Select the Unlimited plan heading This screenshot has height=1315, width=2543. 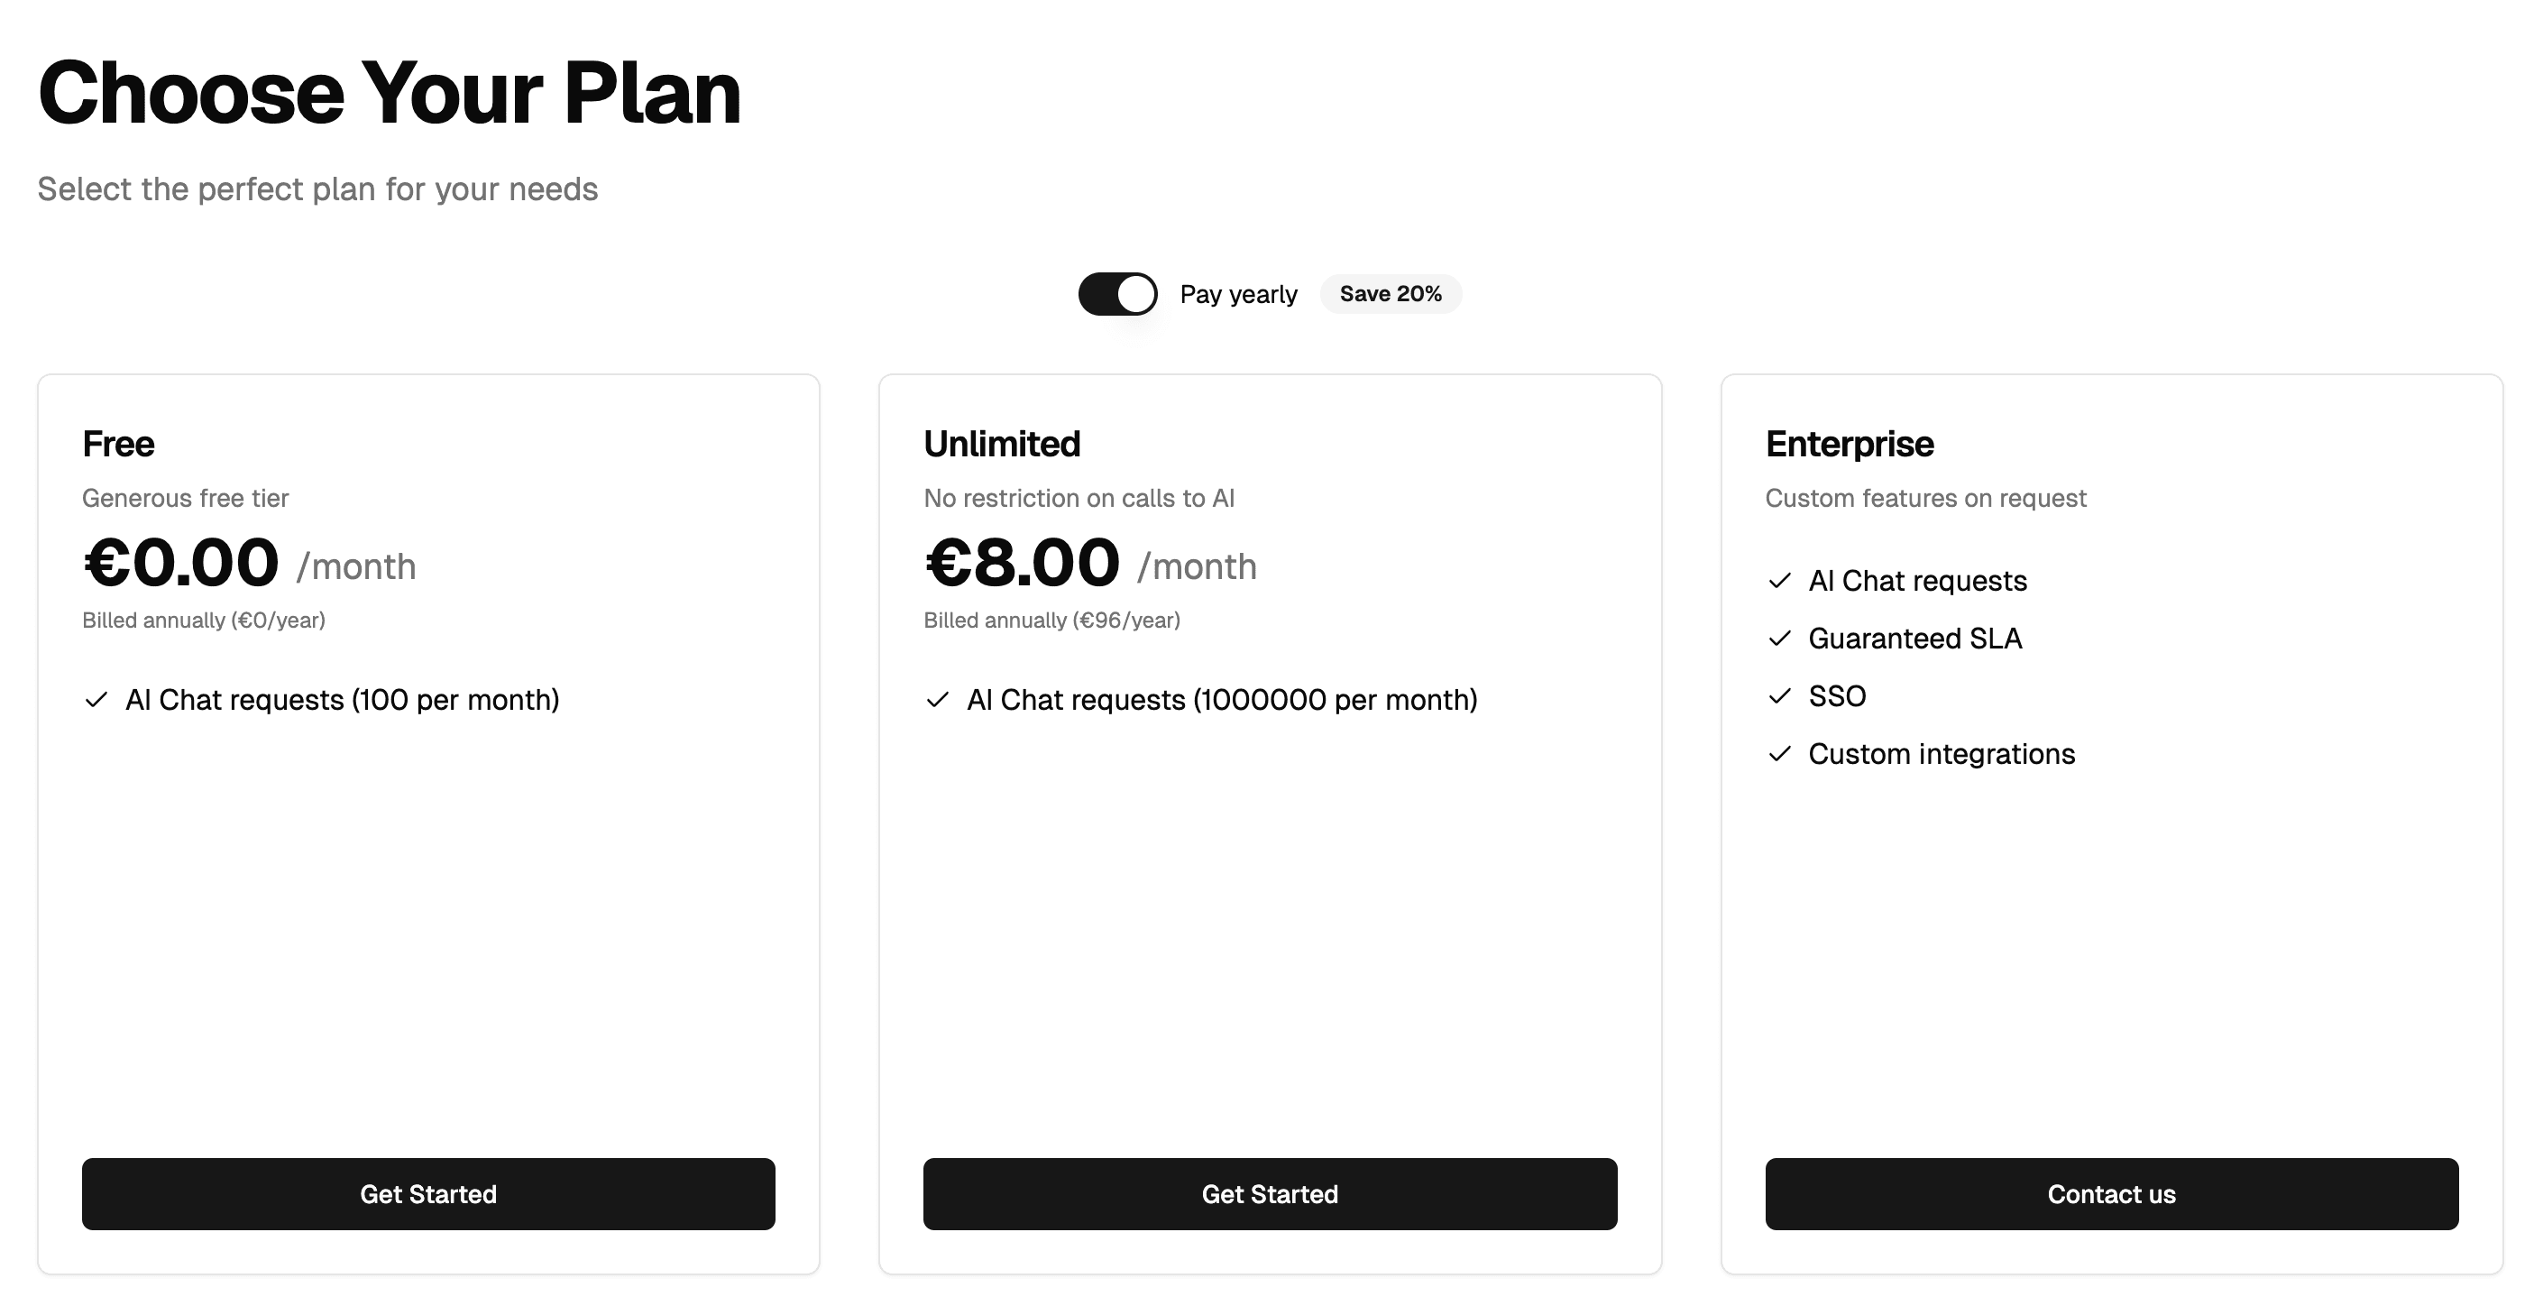click(1002, 443)
